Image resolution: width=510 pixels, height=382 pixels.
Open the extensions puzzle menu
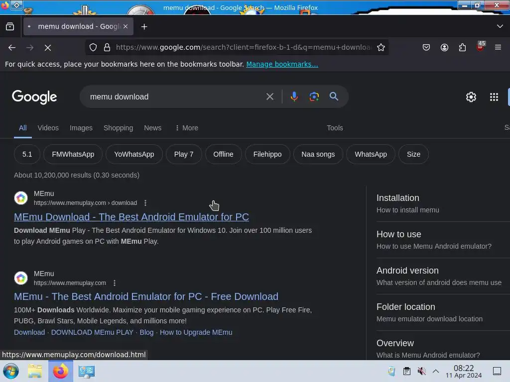(462, 47)
